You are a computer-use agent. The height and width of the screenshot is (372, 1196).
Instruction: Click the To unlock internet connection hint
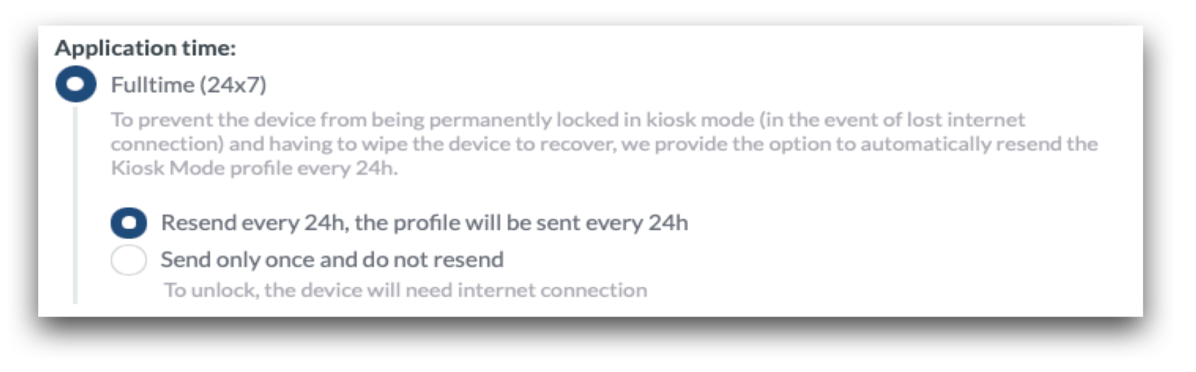pyautogui.click(x=405, y=290)
